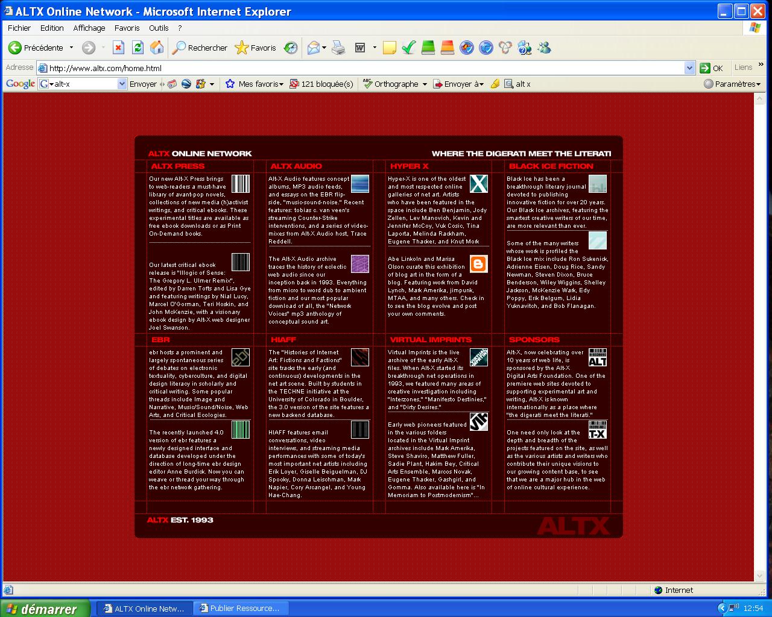The width and height of the screenshot is (772, 617).
Task: Click the Google toolbar logo
Action: (x=21, y=84)
